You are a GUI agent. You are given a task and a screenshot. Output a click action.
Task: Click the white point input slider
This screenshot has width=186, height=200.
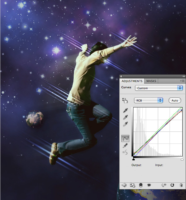tap(182, 159)
